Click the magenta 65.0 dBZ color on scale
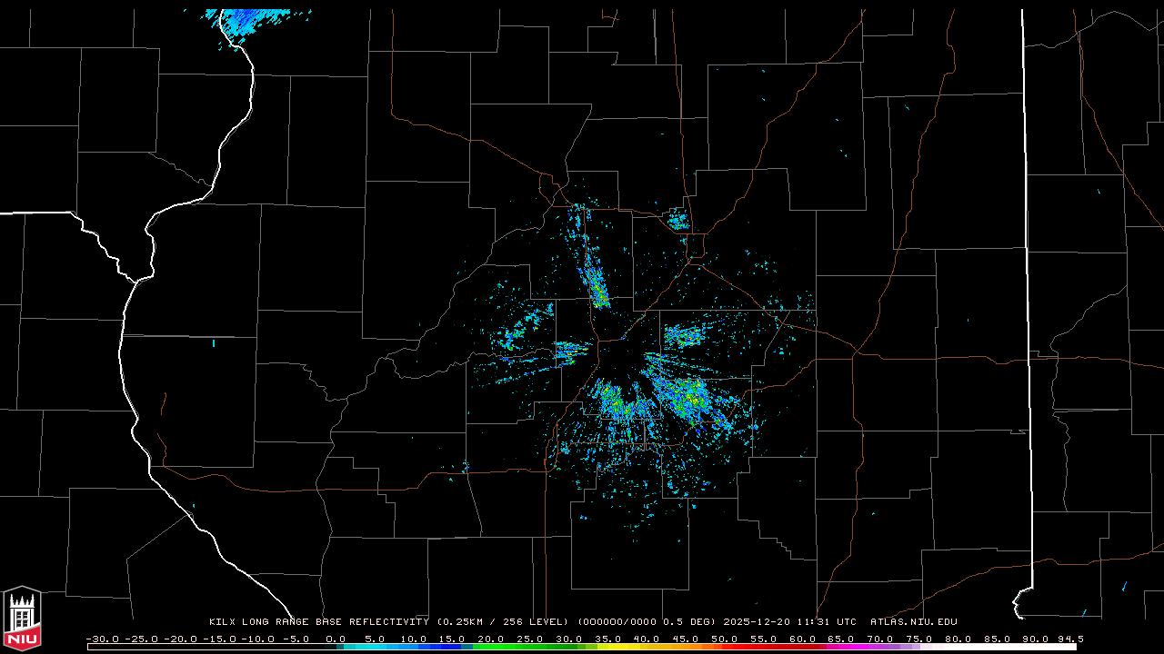 click(x=842, y=647)
